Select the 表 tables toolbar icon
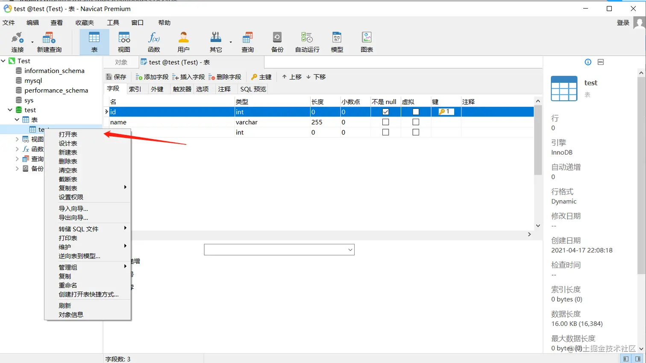This screenshot has height=363, width=646. click(94, 42)
